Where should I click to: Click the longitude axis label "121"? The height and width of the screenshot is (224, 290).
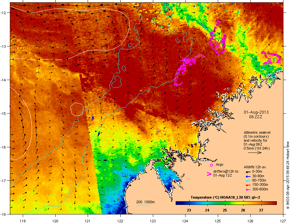(x=88, y=221)
